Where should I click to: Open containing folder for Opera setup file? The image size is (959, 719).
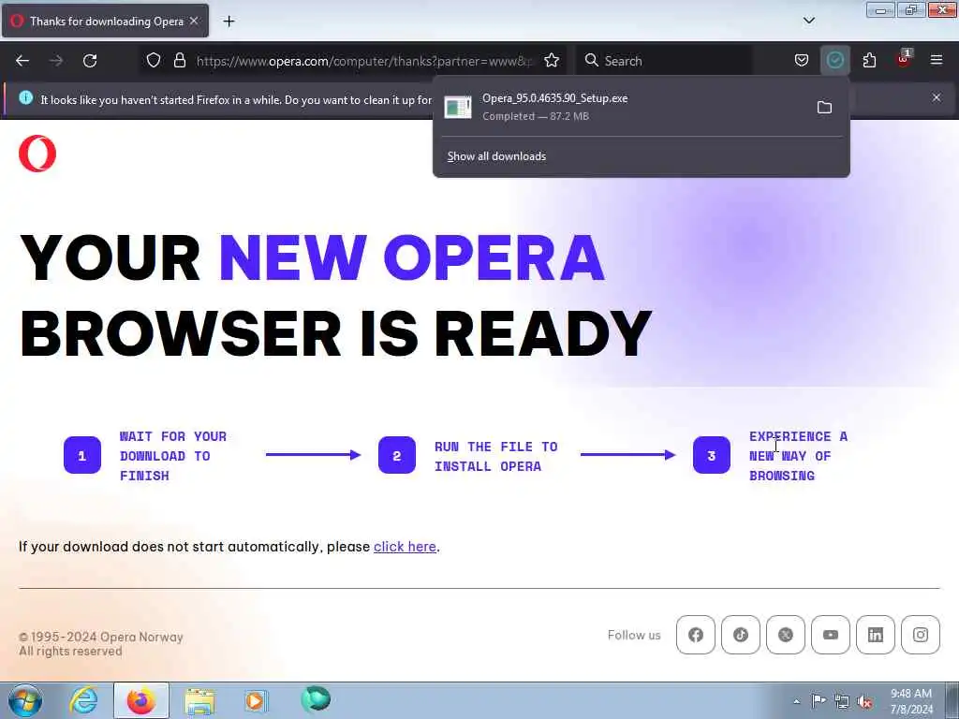824,108
